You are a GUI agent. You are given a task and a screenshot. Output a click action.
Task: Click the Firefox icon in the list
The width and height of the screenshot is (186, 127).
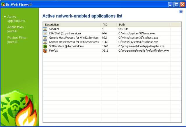pyautogui.click(x=45, y=51)
